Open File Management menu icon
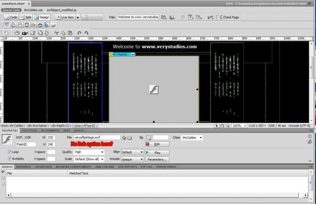Viewport: 316px width, 204px height. pos(164,17)
